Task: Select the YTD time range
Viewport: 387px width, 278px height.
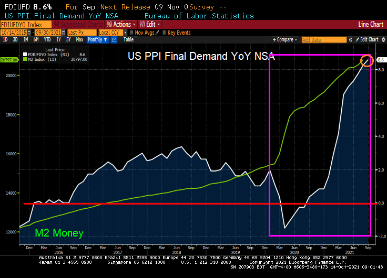Action: (x=47, y=39)
